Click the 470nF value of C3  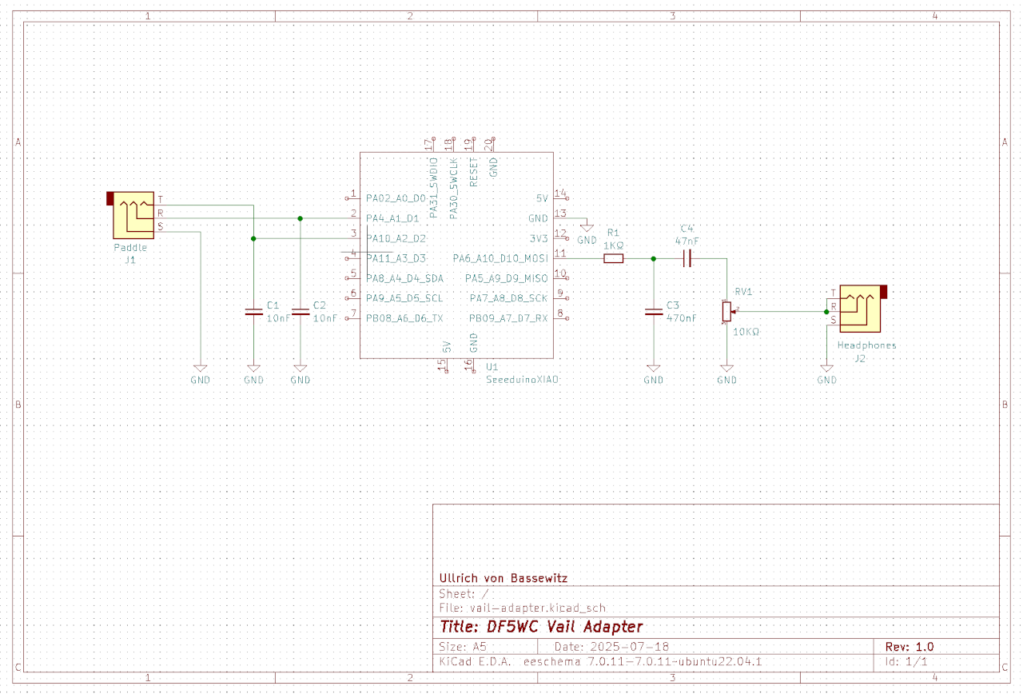682,317
